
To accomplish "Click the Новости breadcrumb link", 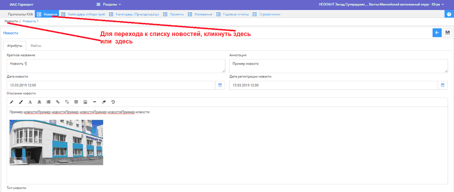I will tap(11, 21).
